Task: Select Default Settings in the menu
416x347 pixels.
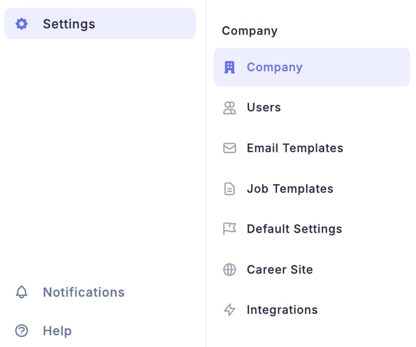Action: pyautogui.click(x=294, y=229)
